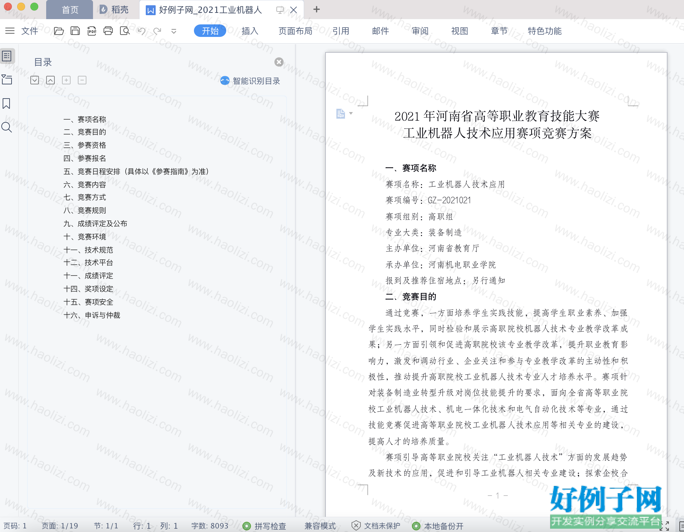Image resolution: width=684 pixels, height=532 pixels.
Task: Open the 章节 ribbon tab
Action: pyautogui.click(x=499, y=31)
